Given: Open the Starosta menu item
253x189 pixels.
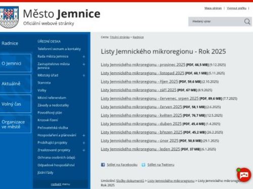Looking at the screenshot, I should (x=44, y=83).
